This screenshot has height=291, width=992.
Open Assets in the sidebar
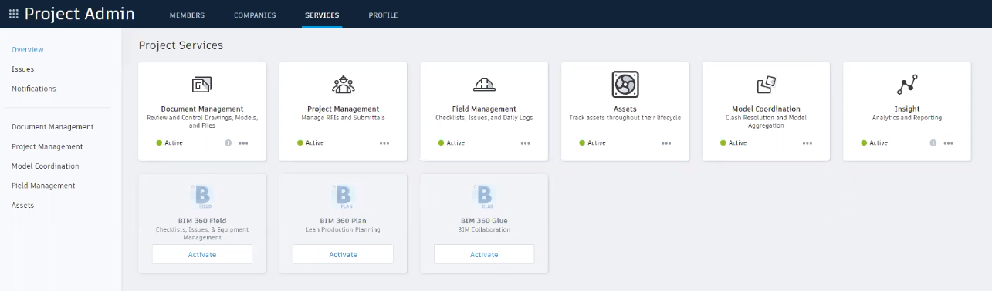pos(22,206)
